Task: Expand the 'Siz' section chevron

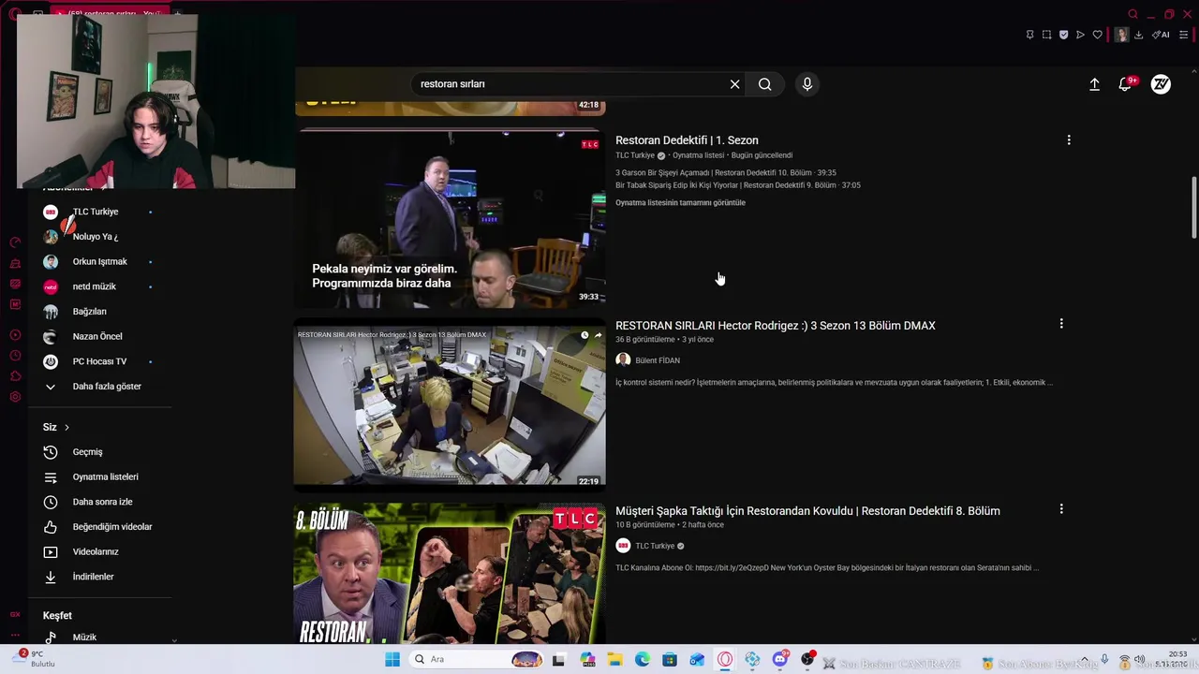Action: pyautogui.click(x=67, y=428)
